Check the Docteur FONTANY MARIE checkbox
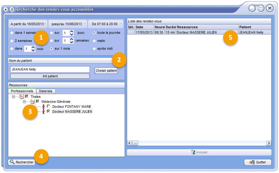This screenshot has height=173, width=279. [48, 107]
